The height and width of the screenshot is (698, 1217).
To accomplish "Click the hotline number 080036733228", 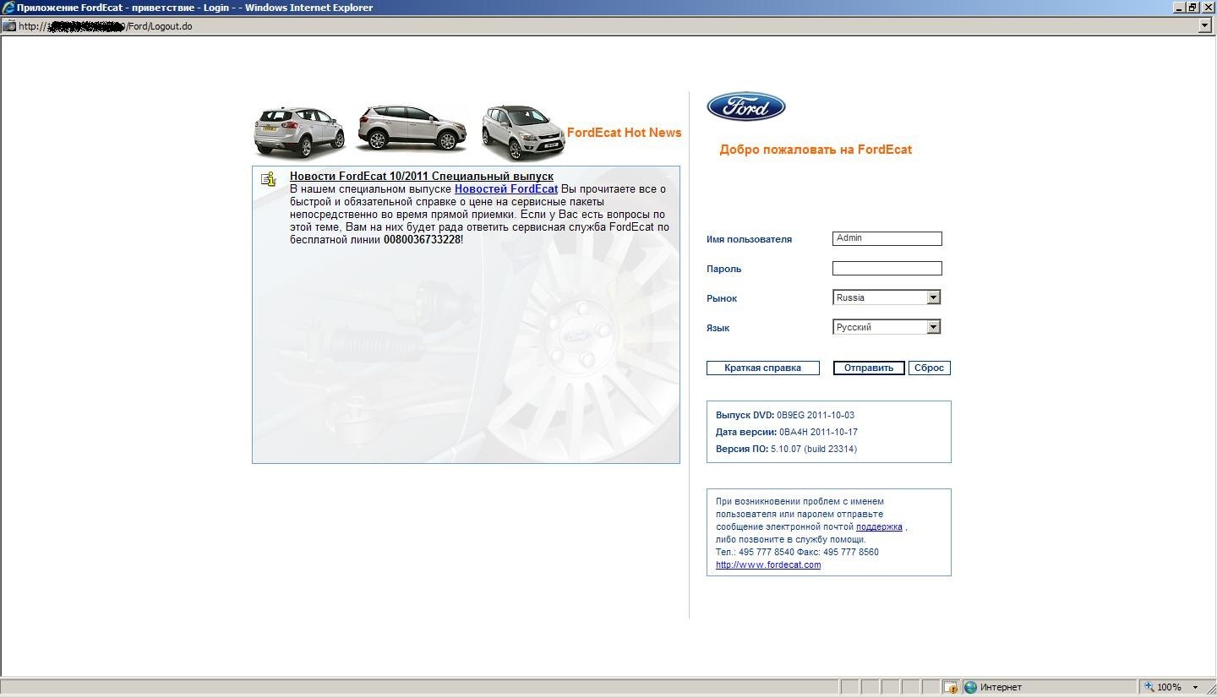I will tap(422, 240).
